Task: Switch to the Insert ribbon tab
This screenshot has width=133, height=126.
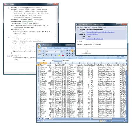Action: [x=50, y=48]
